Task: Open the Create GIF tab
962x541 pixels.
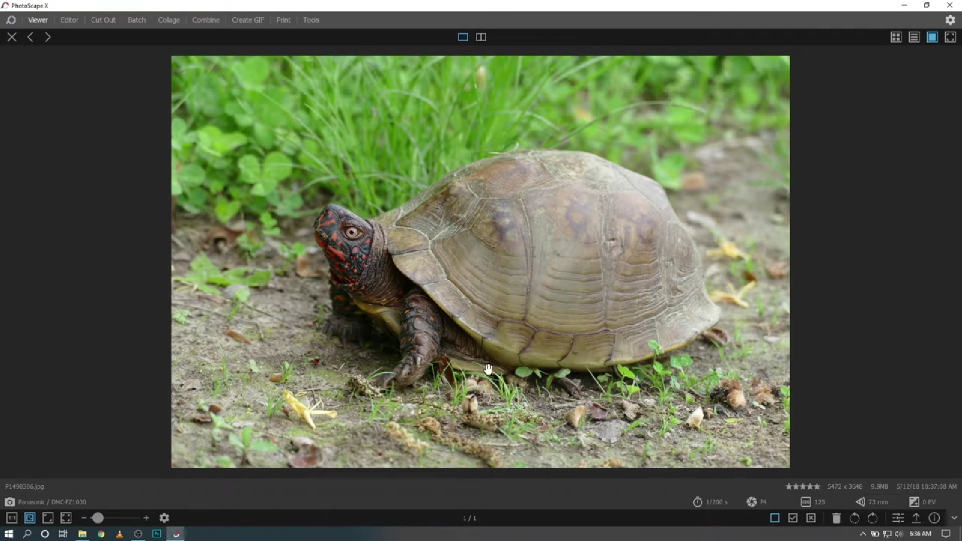Action: click(x=248, y=20)
